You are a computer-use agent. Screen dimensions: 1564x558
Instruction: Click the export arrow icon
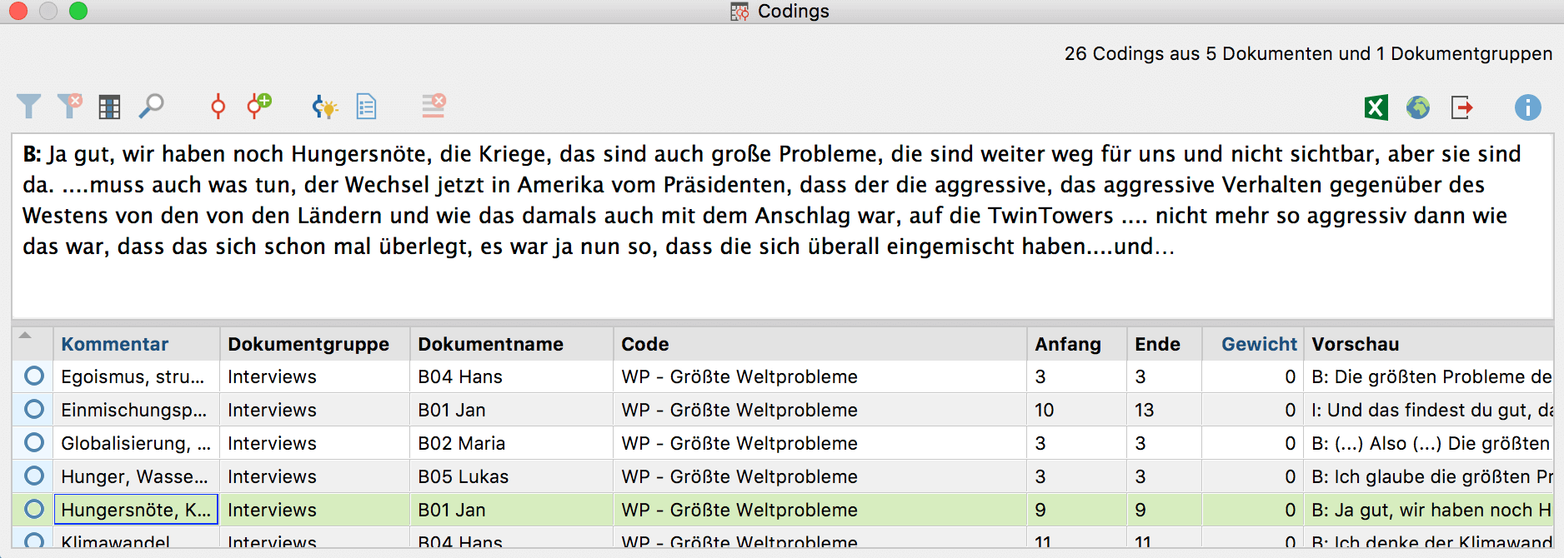(x=1461, y=107)
